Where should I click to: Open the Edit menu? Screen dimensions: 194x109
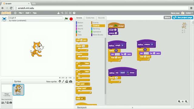point(28,13)
